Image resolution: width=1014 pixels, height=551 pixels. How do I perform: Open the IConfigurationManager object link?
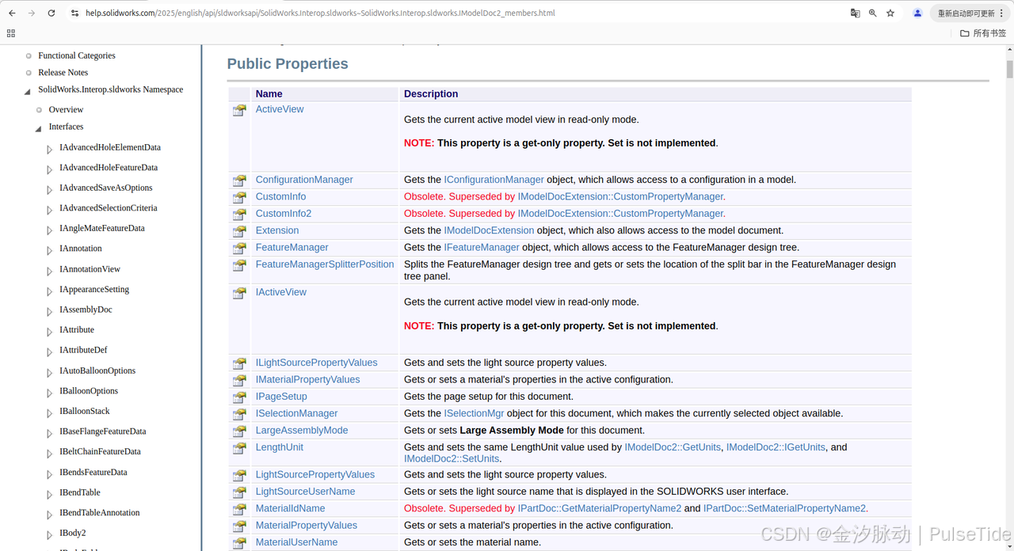tap(494, 180)
